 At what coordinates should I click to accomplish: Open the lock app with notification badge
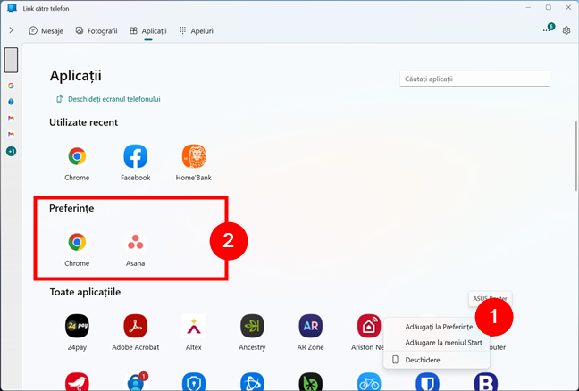pyautogui.click(x=135, y=382)
